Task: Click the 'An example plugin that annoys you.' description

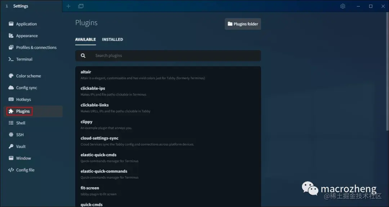Action: pyautogui.click(x=106, y=128)
